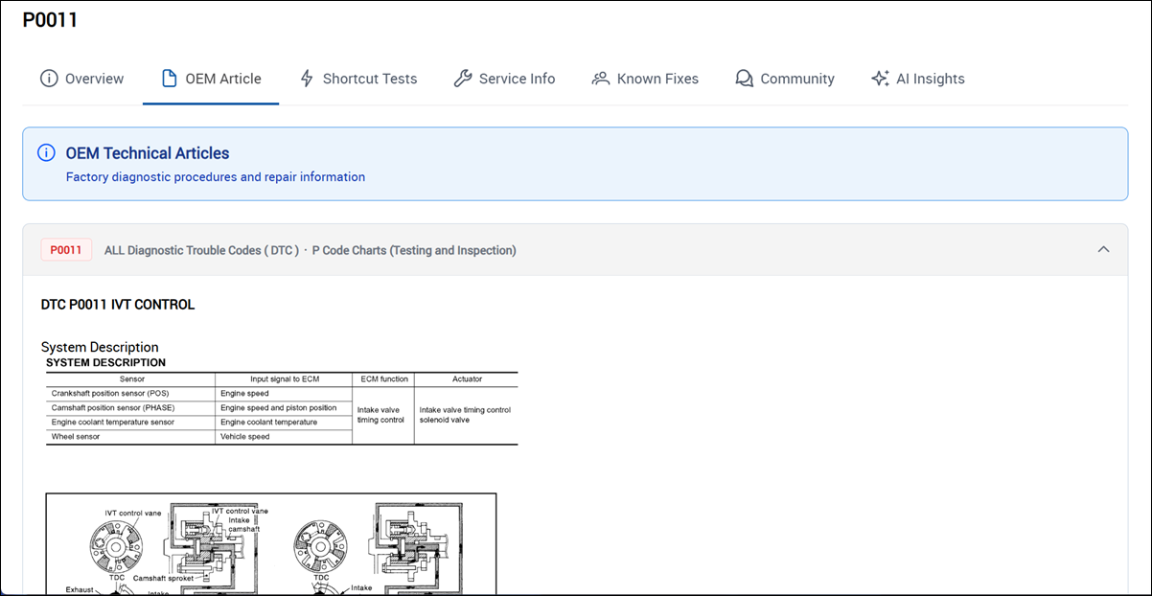Screen dimensions: 1152x596
Task: Click the camshaft sprocket diagram image
Action: click(x=271, y=544)
